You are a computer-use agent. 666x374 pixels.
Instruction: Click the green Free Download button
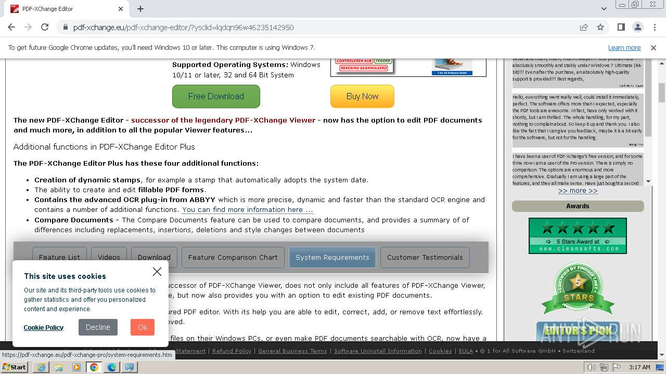coord(216,96)
